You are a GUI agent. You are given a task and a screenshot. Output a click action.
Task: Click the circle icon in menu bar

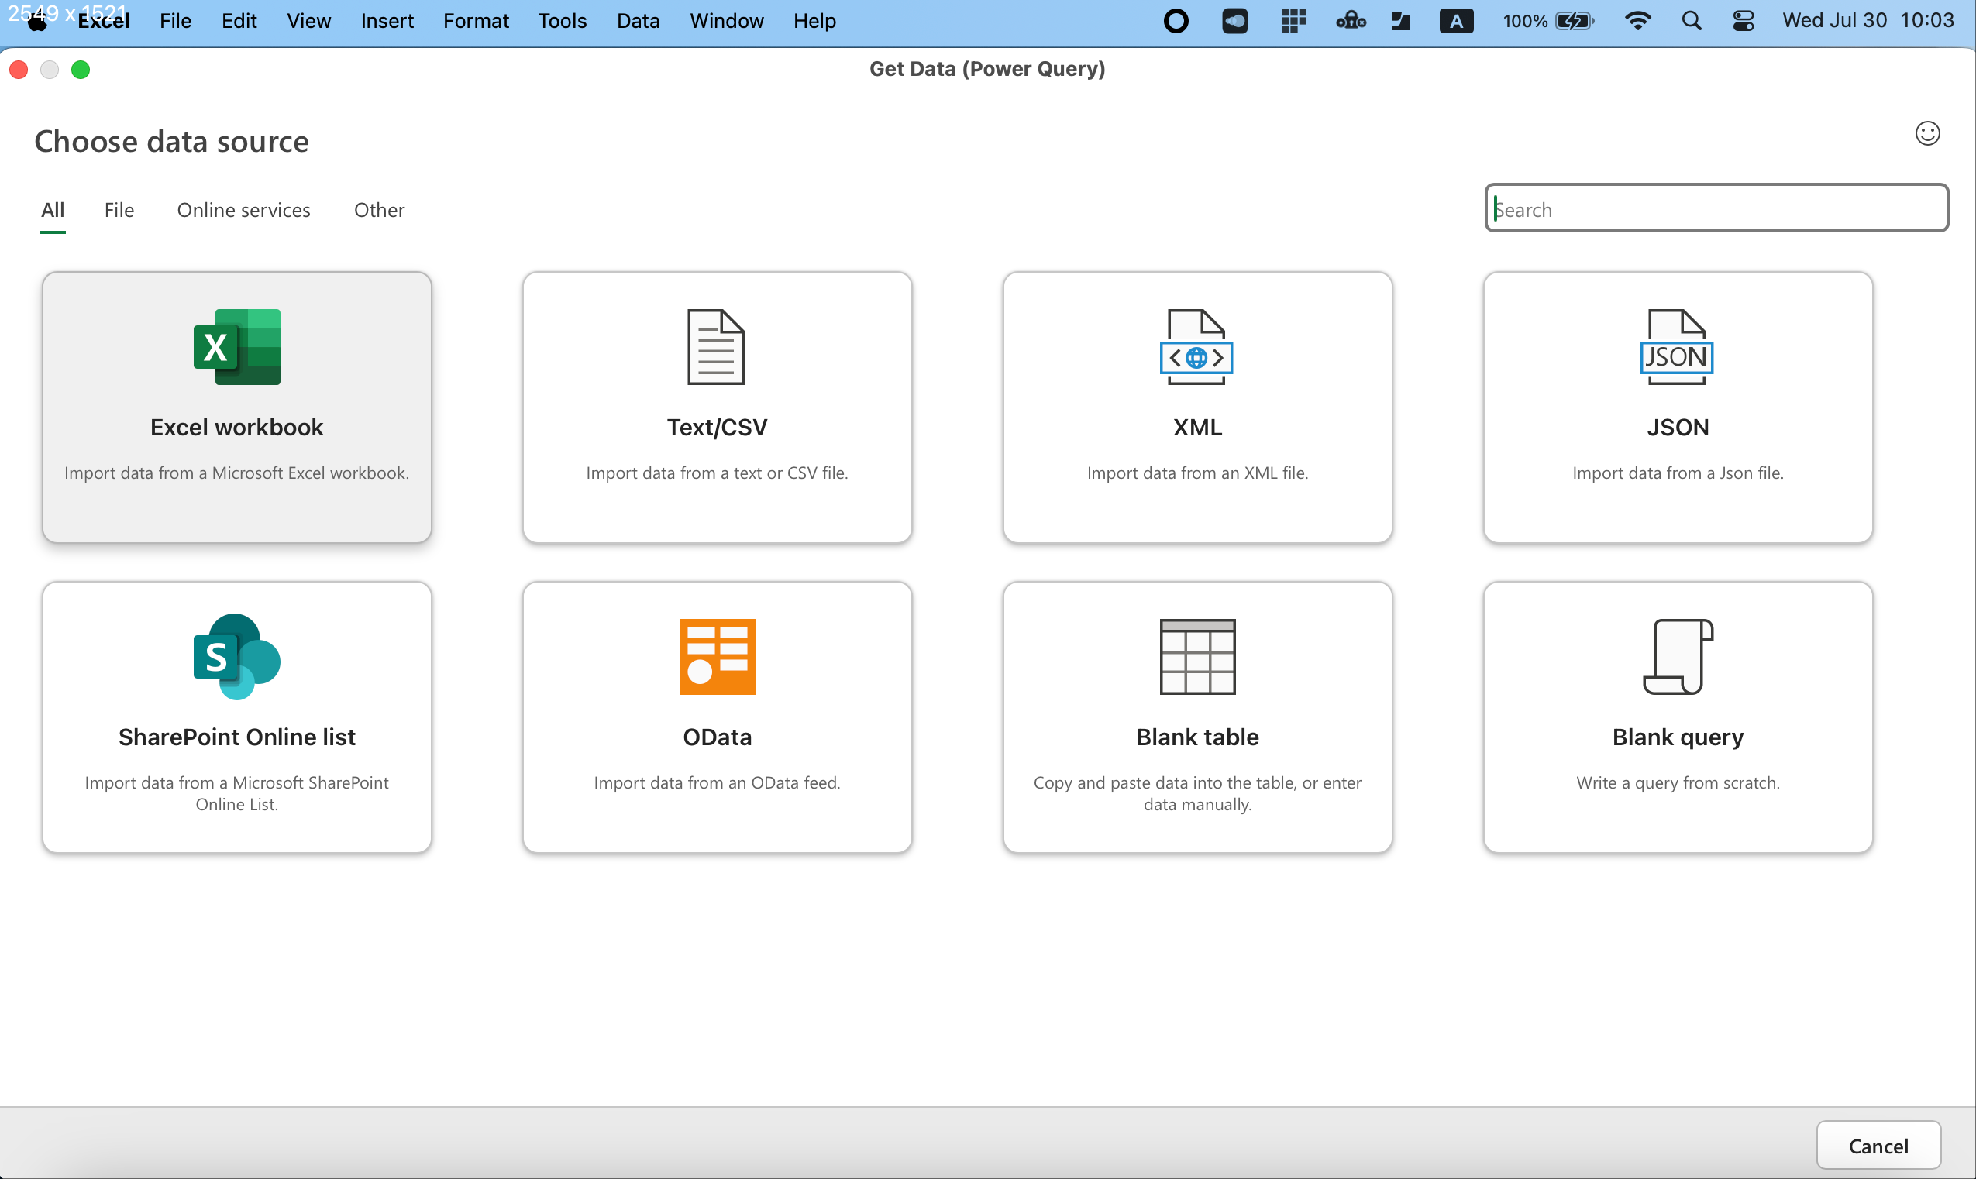[1176, 22]
